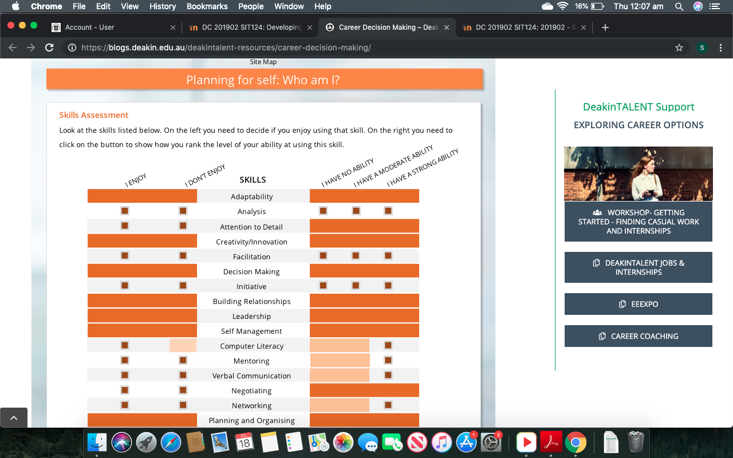This screenshot has height=458, width=733.
Task: Click DeakinTALENT Jobs & Internships button
Action: pos(638,267)
